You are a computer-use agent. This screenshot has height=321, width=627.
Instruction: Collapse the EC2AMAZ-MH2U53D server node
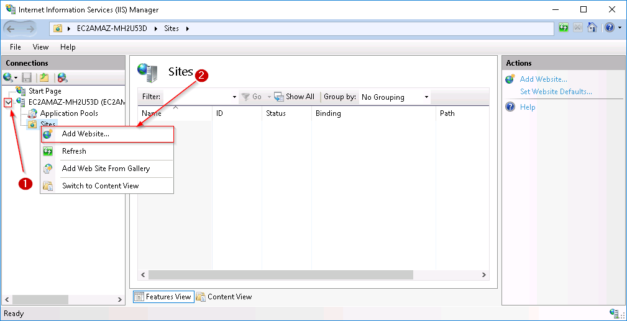click(x=8, y=102)
